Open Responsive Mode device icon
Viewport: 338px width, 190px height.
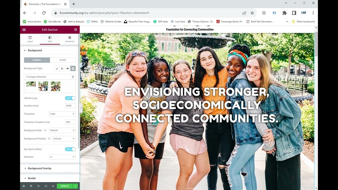coord(46,186)
